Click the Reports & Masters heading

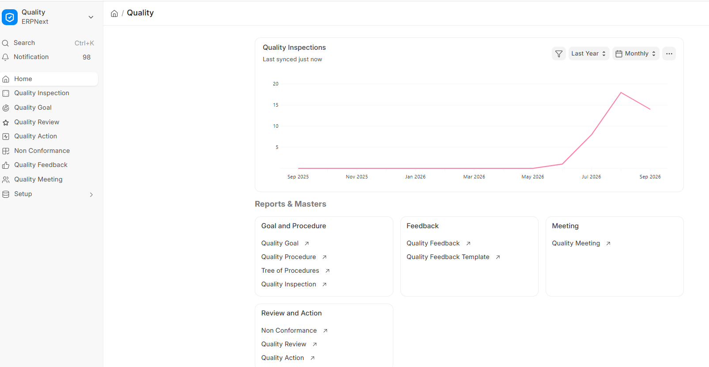pos(290,204)
